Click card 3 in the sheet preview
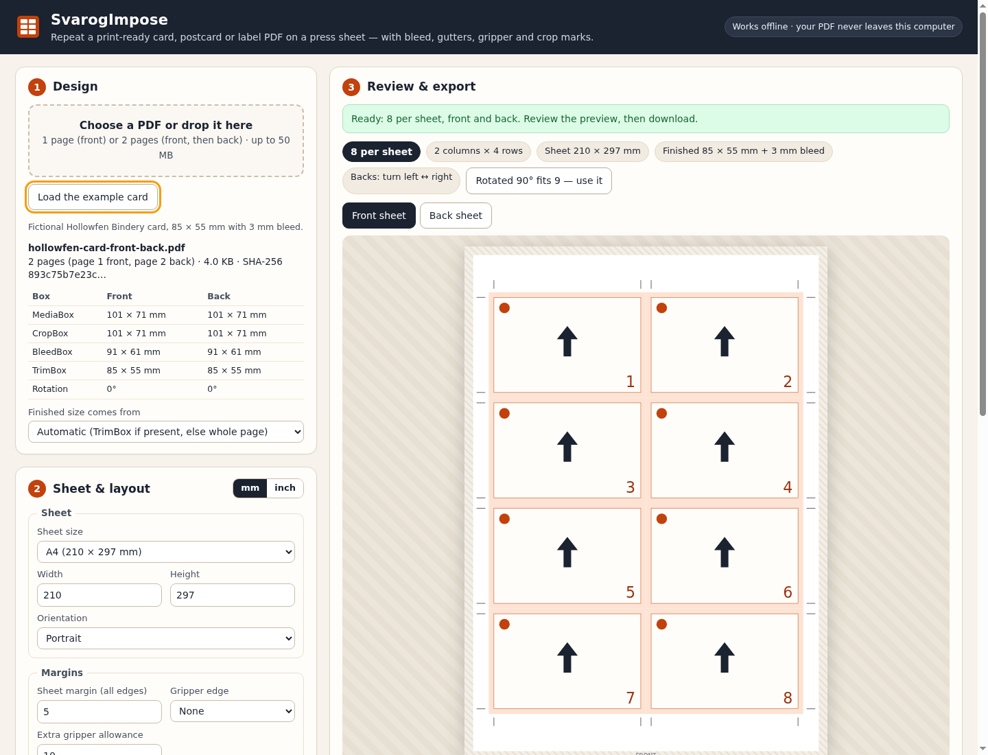Screen dimensions: 988x755 tap(567, 450)
